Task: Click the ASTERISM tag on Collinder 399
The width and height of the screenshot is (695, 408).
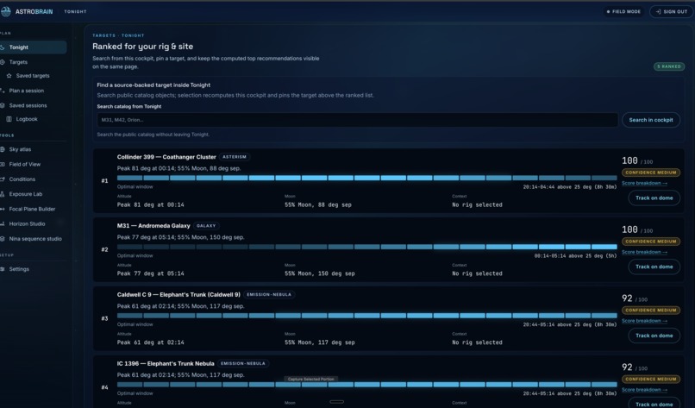Action: coord(235,157)
